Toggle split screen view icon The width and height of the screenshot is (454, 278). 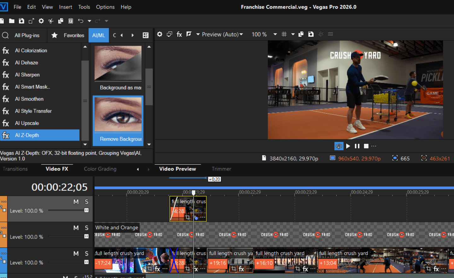[189, 34]
